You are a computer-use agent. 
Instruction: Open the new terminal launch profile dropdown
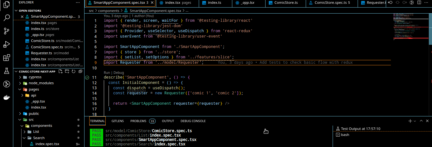click(x=415, y=121)
